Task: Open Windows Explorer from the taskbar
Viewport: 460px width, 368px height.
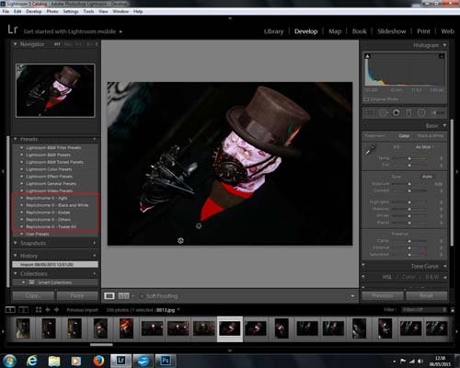Action: [x=54, y=361]
